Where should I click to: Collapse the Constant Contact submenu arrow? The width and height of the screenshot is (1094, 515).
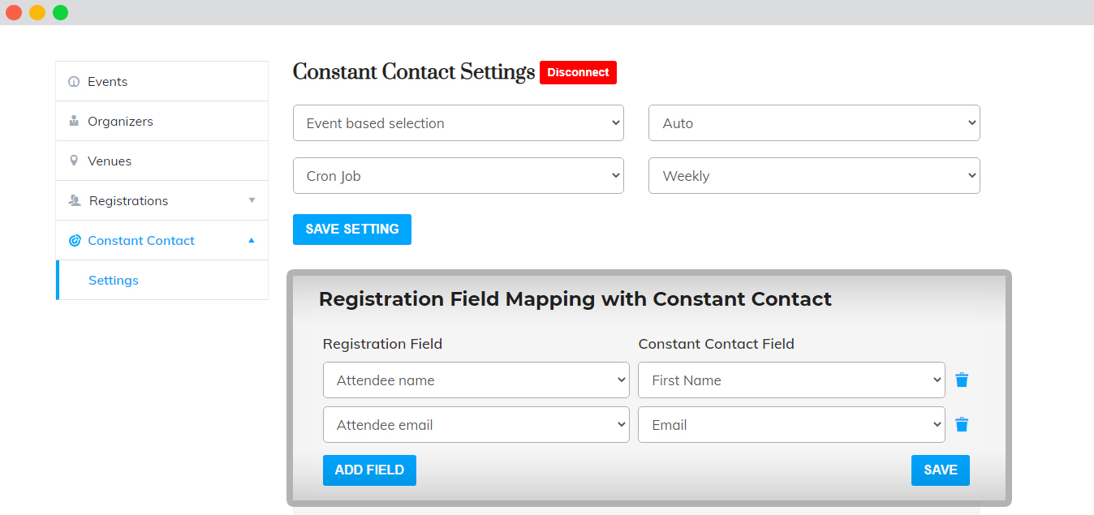click(x=252, y=240)
